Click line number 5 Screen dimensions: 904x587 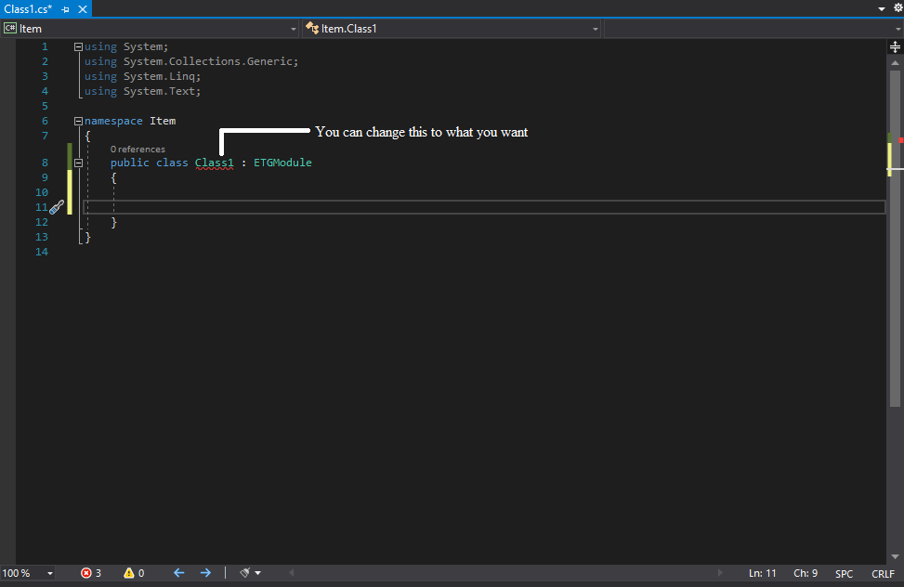(x=45, y=106)
